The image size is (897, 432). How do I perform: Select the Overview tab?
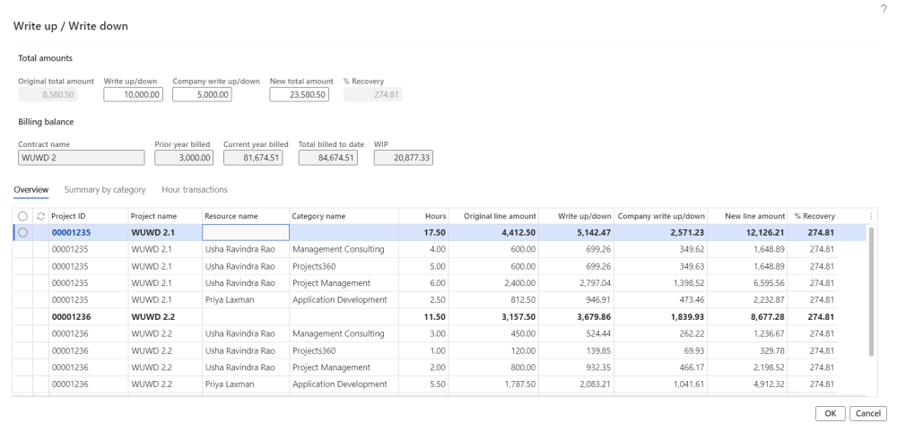tap(31, 190)
